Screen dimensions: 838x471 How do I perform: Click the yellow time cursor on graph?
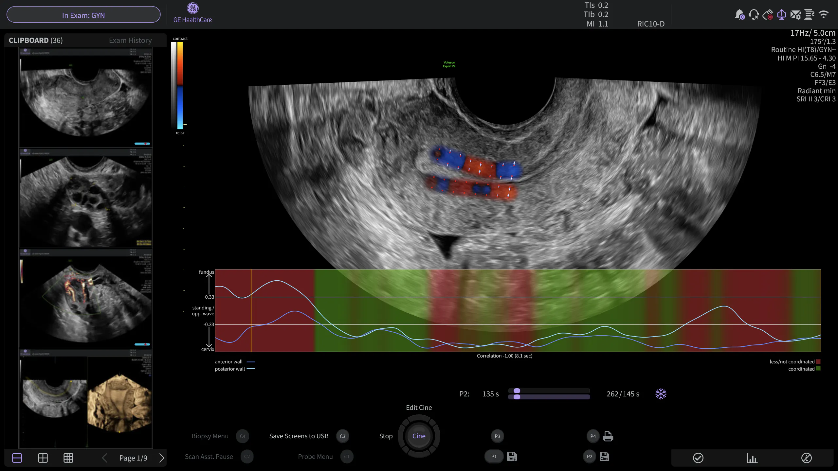coord(251,310)
